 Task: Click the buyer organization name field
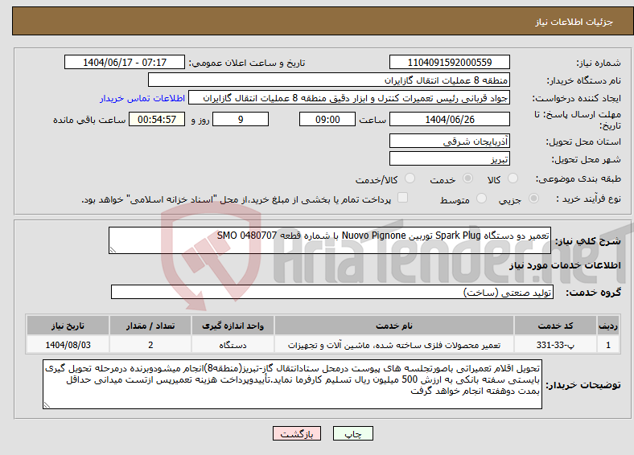pos(329,80)
